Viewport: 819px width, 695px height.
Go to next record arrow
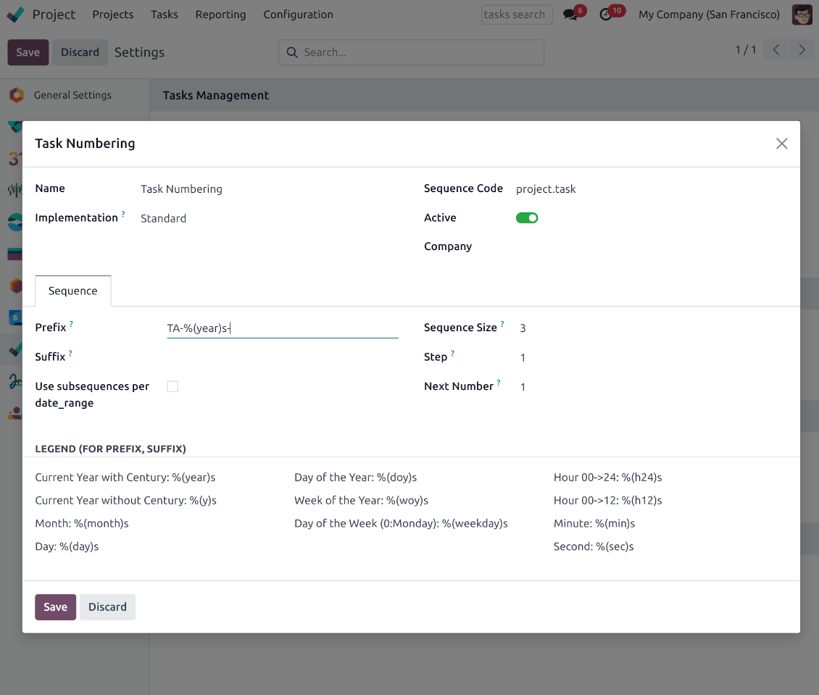click(802, 50)
